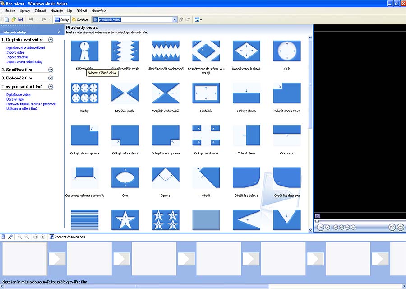Collapse the Digitalizovat video section
Screen dimensions: 406x289
pyautogui.click(x=51, y=40)
